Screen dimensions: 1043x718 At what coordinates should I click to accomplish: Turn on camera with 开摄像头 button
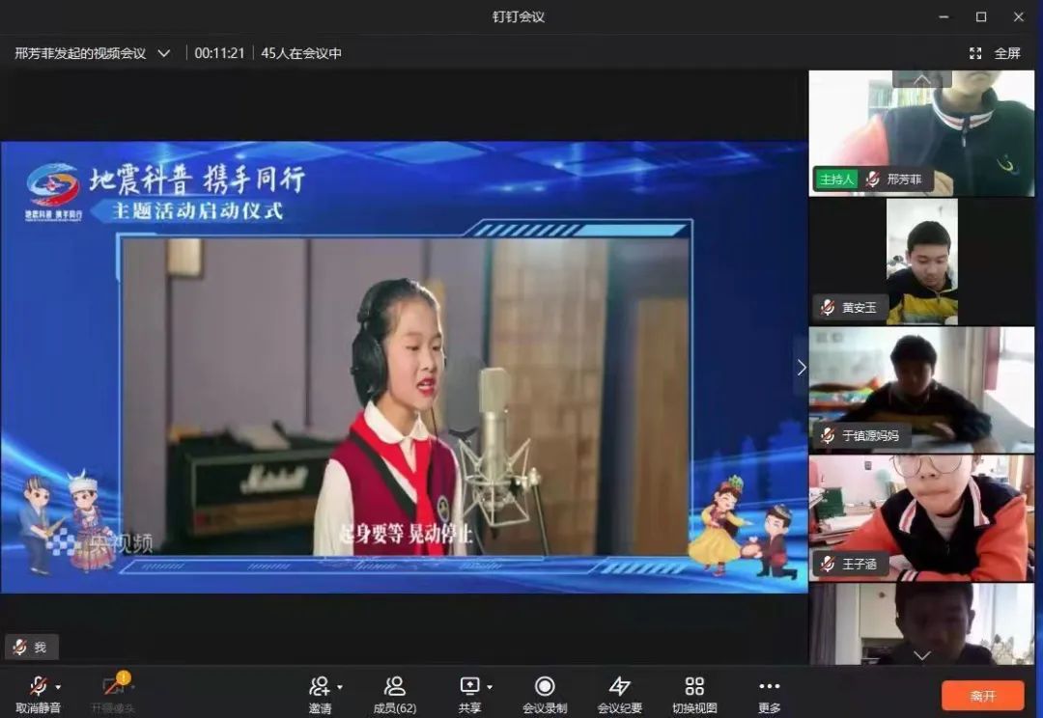pyautogui.click(x=112, y=695)
